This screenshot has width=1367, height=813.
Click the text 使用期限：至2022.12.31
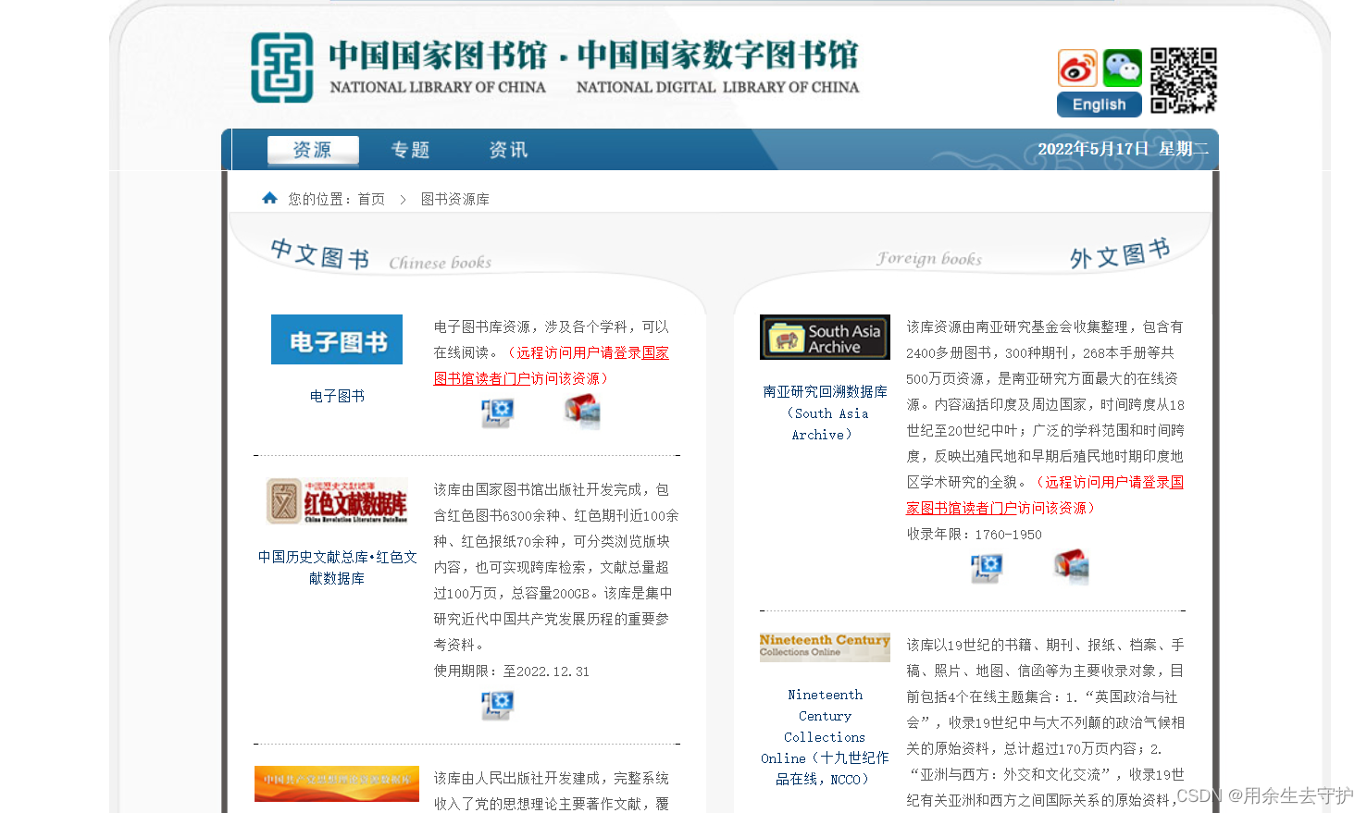pyautogui.click(x=512, y=671)
